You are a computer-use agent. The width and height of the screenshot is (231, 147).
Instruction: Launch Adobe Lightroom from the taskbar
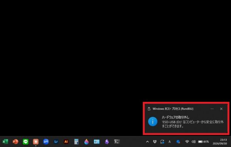click(56, 142)
